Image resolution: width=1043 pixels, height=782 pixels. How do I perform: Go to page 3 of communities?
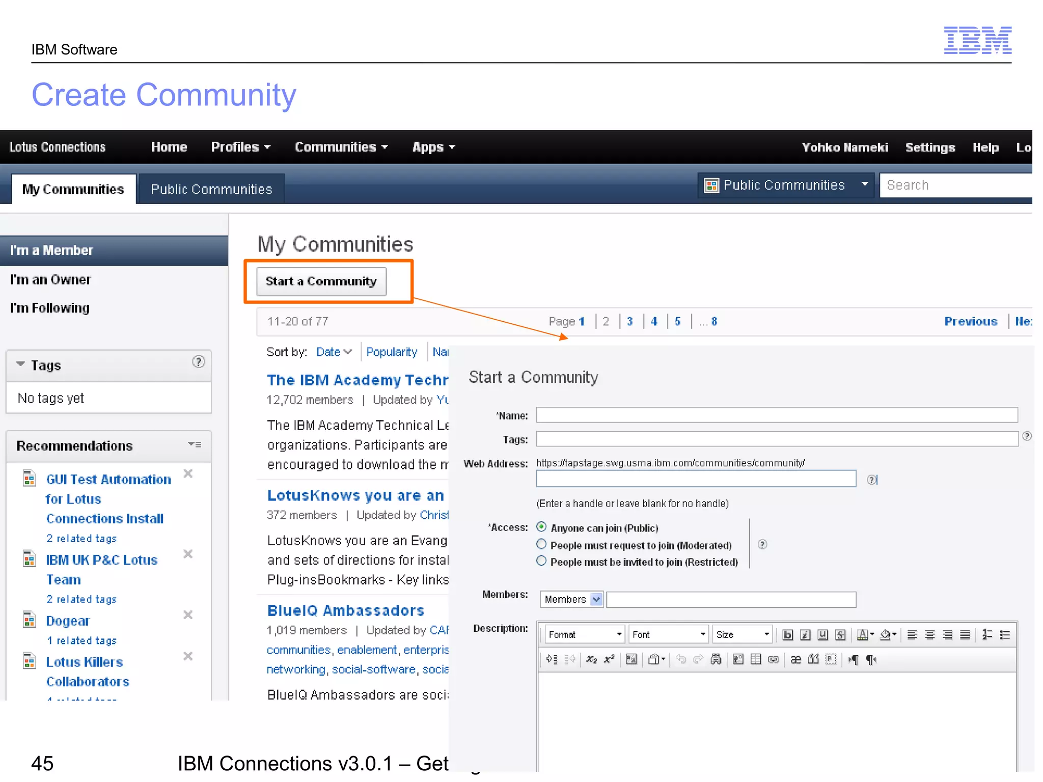point(630,321)
